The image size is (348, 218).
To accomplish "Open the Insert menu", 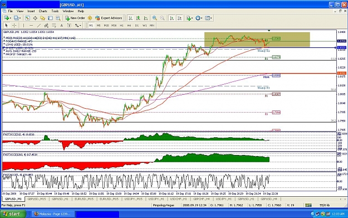I will (x=31, y=11).
